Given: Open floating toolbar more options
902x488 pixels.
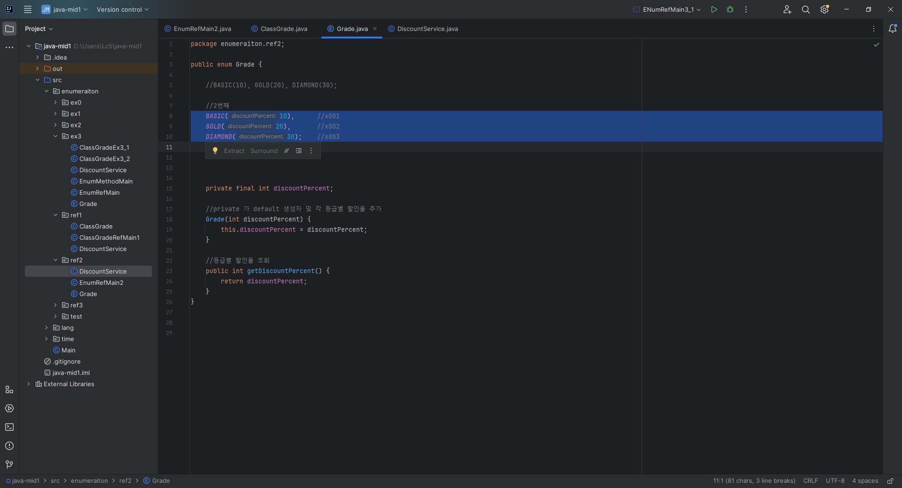Looking at the screenshot, I should coord(311,151).
